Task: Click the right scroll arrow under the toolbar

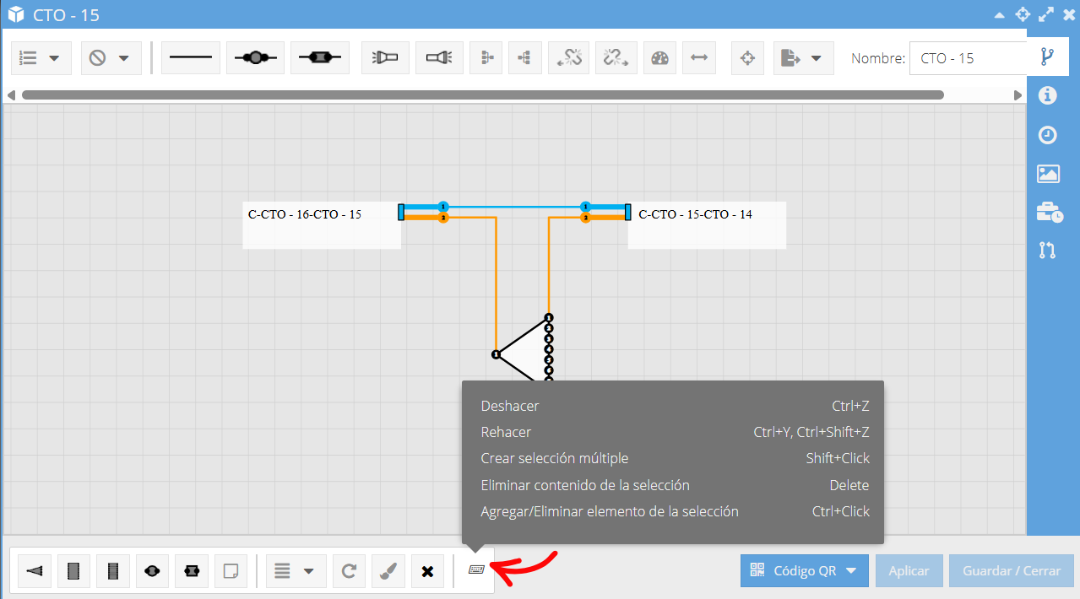Action: tap(1018, 95)
